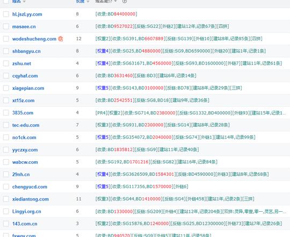Open the 29nh.cn link
290x237 pixels.
point(21,175)
